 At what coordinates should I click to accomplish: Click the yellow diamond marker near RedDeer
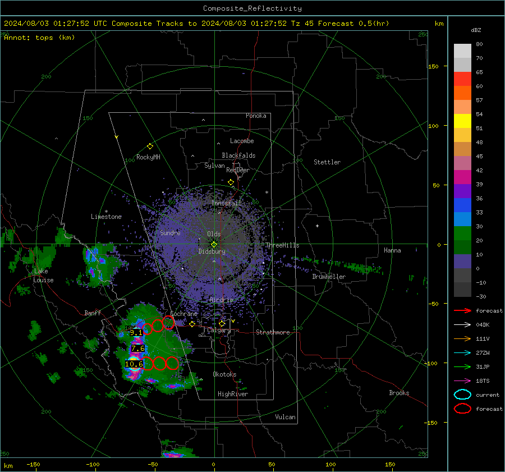tap(231, 182)
